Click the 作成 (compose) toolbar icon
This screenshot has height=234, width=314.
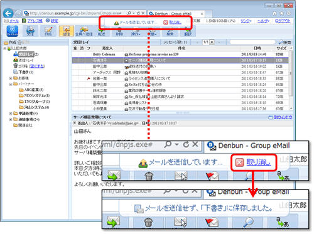[x=48, y=31]
